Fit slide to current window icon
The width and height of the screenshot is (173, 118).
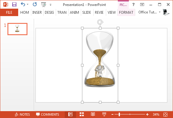click(x=165, y=114)
